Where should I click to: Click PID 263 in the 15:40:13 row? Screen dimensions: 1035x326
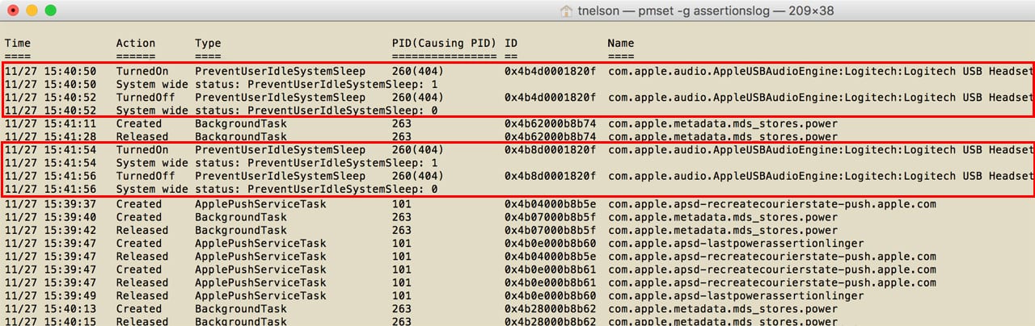point(401,308)
